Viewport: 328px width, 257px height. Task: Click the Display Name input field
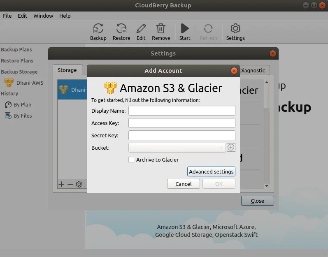[181, 111]
